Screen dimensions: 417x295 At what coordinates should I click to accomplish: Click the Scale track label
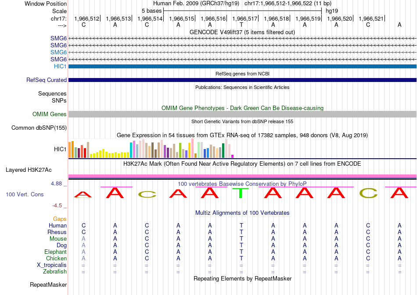(x=59, y=11)
